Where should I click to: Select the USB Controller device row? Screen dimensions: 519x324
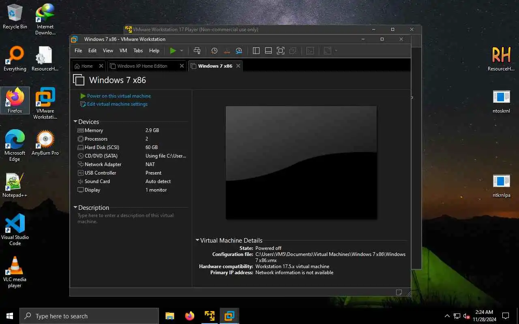point(132,173)
